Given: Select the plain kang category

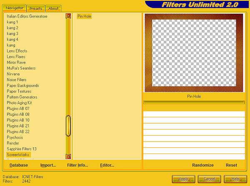Looking at the screenshot, I should point(11,45).
